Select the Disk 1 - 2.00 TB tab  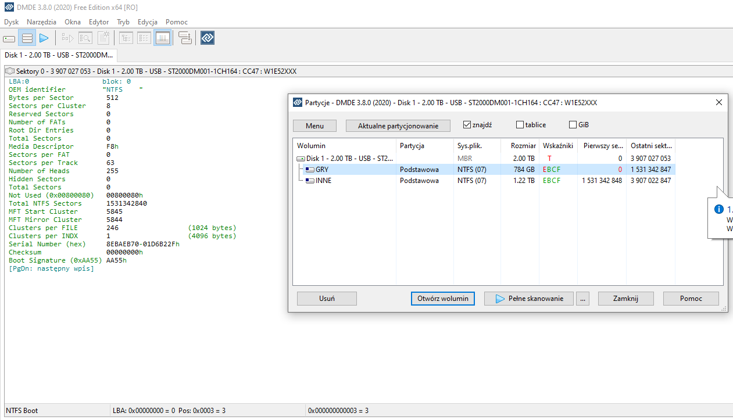(59, 55)
